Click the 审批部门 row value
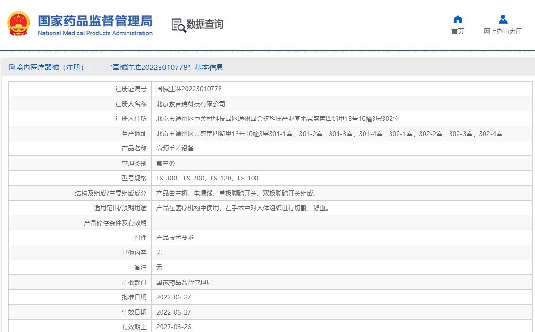The width and height of the screenshot is (535, 332). 184,282
